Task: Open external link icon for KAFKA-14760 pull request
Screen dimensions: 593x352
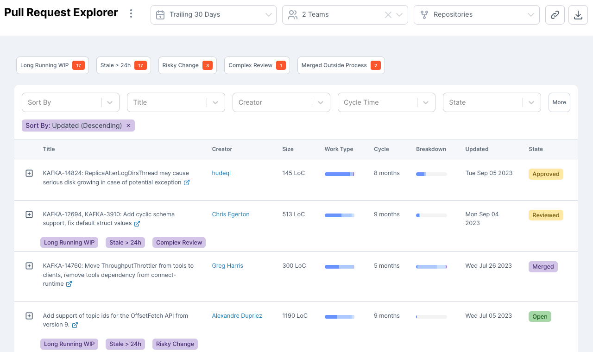Action: click(69, 284)
